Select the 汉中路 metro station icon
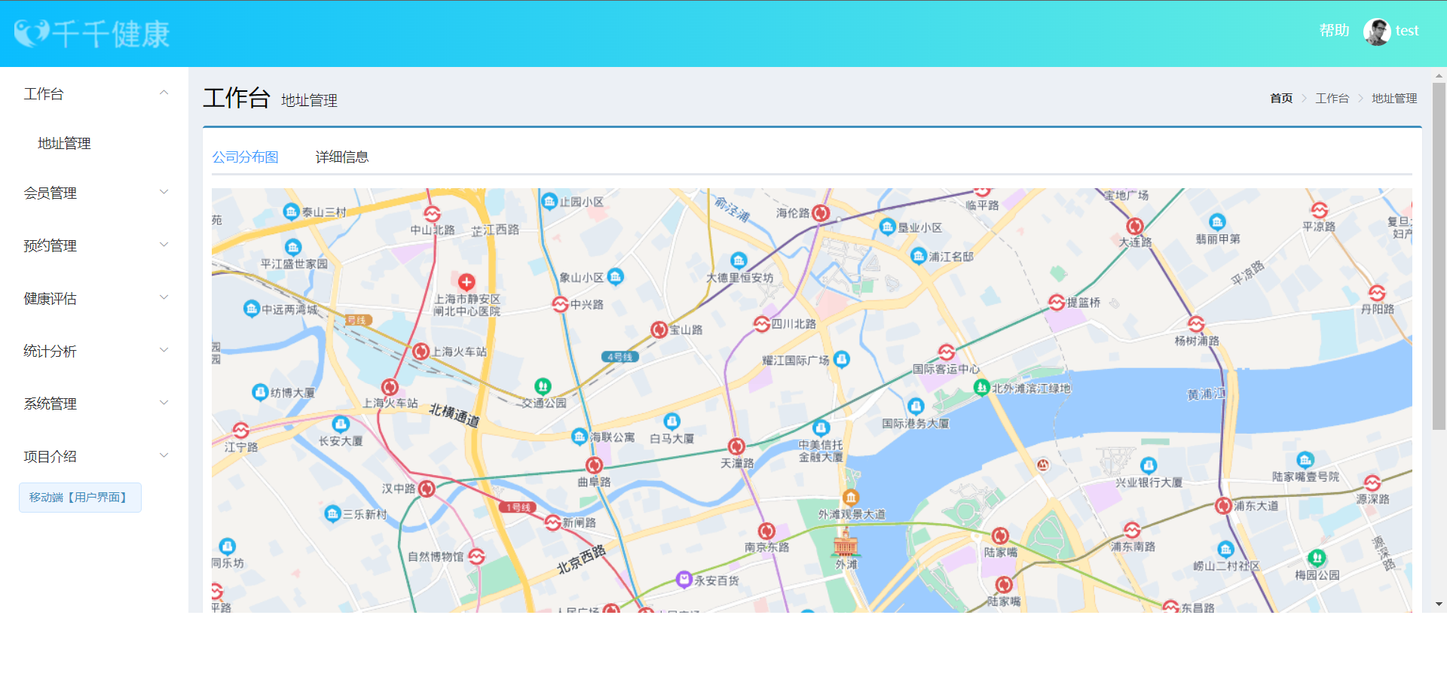1447x679 pixels. click(x=427, y=489)
